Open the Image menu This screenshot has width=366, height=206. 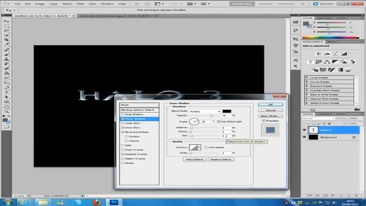40,4
